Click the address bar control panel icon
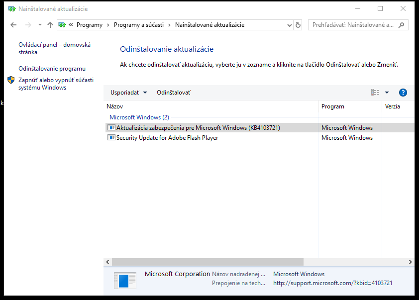Viewport: 419px width, 300px height. tap(62, 25)
